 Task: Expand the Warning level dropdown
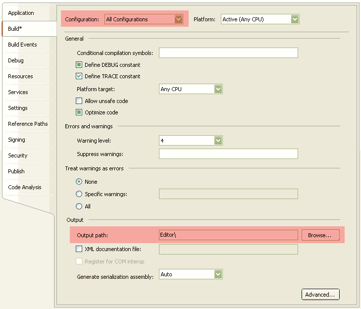[191, 140]
